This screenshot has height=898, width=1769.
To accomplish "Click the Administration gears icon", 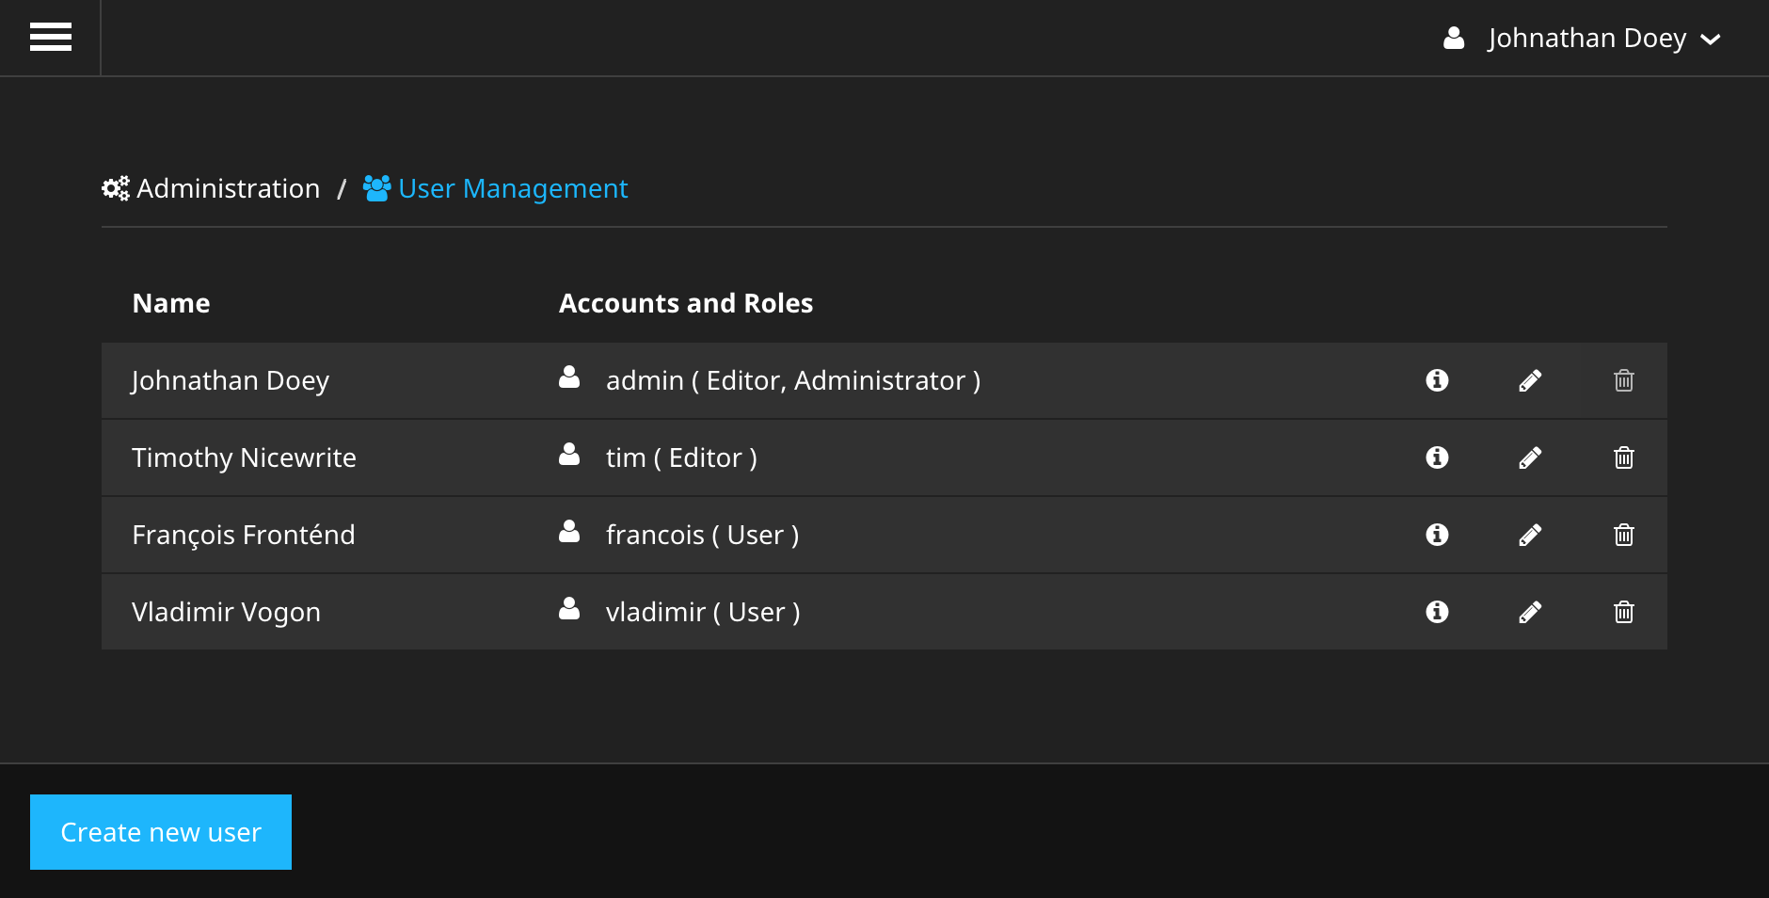I will pyautogui.click(x=116, y=188).
